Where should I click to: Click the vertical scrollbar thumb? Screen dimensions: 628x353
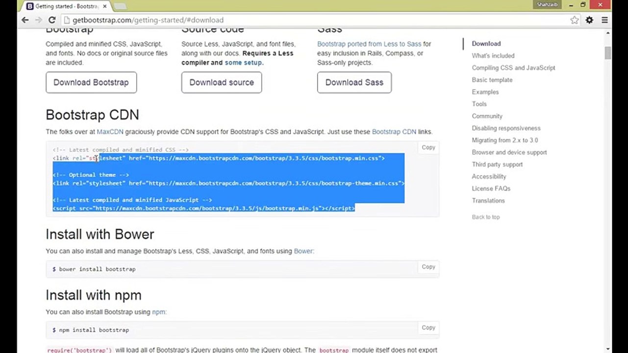pos(608,53)
